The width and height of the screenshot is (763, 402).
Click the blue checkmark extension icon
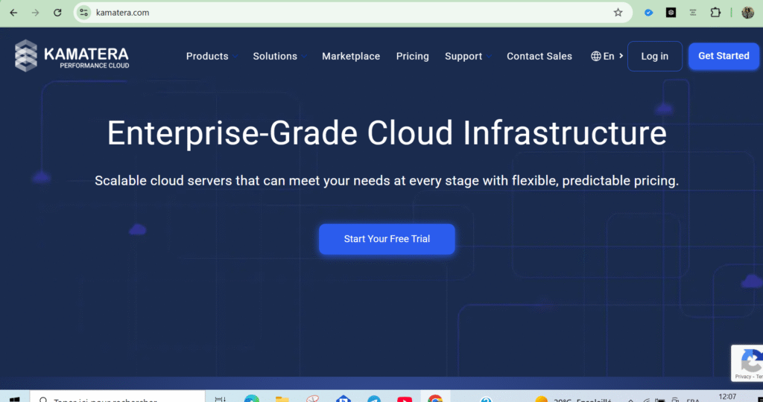pos(649,13)
